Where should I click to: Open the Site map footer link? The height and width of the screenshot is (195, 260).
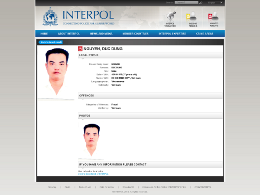pyautogui.click(x=52, y=187)
